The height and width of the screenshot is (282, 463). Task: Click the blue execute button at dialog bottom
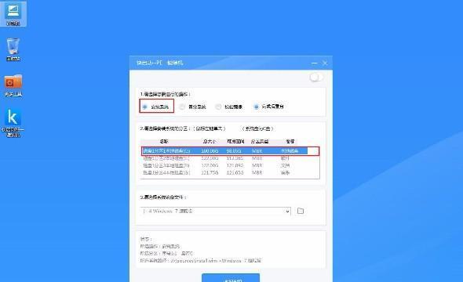point(231,277)
